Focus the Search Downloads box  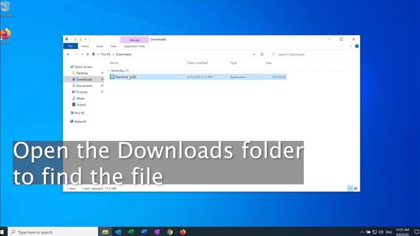tap(312, 54)
